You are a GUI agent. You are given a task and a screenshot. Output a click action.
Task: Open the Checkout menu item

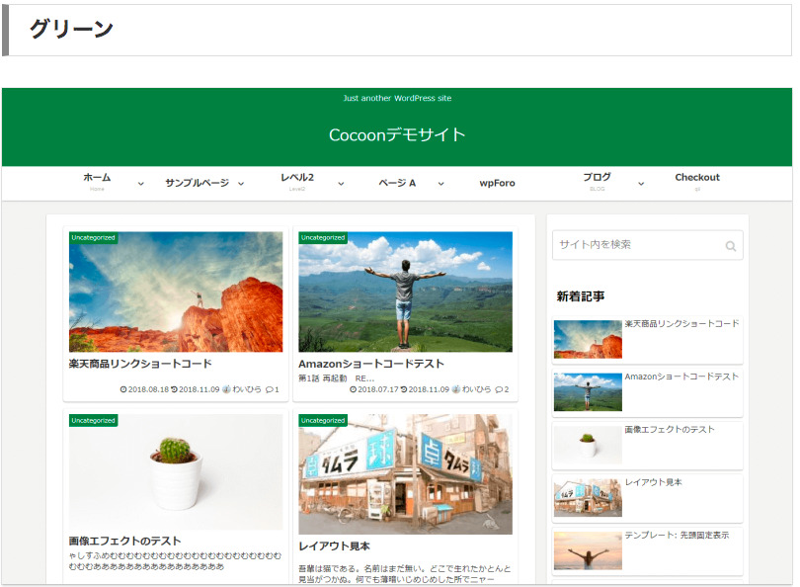[697, 177]
